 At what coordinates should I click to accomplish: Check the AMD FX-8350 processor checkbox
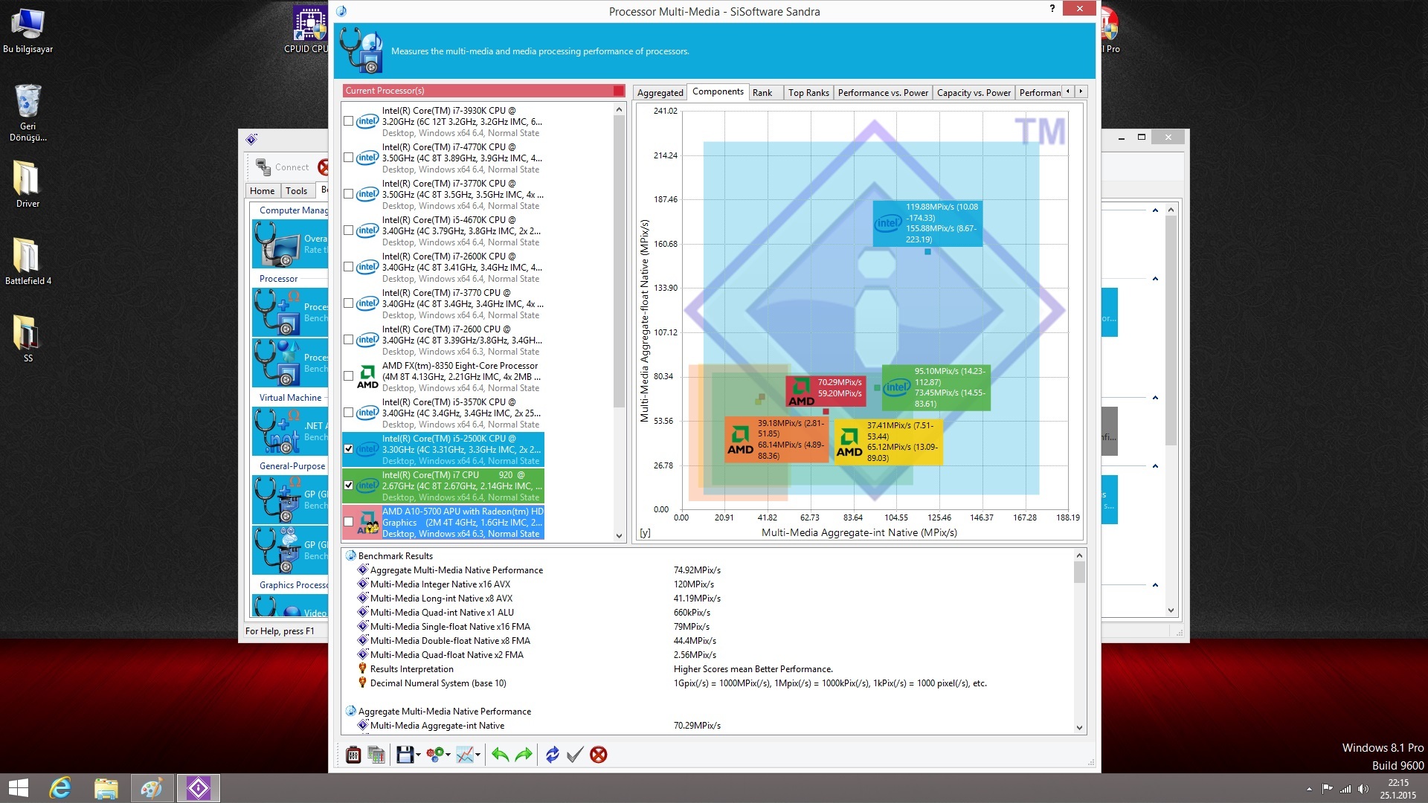point(348,375)
